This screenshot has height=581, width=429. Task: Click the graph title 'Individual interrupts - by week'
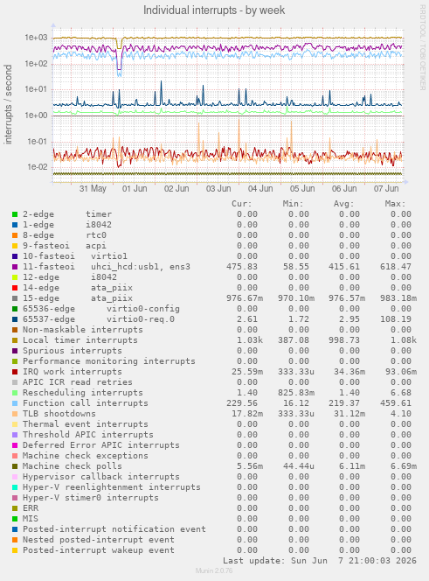click(x=214, y=10)
